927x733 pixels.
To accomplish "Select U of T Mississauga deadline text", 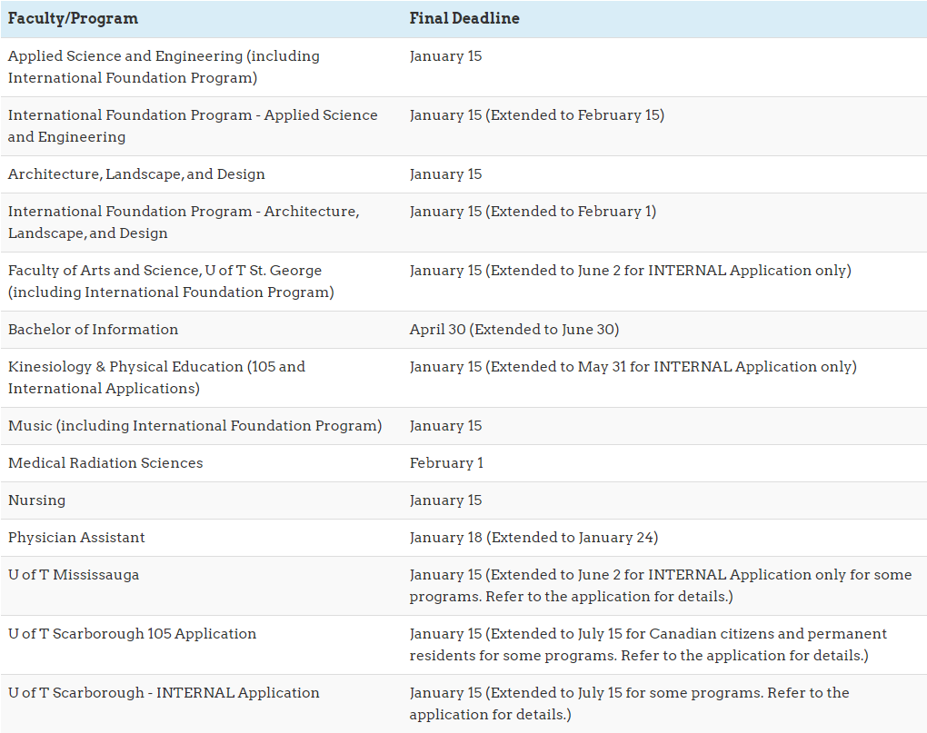I will tap(661, 585).
